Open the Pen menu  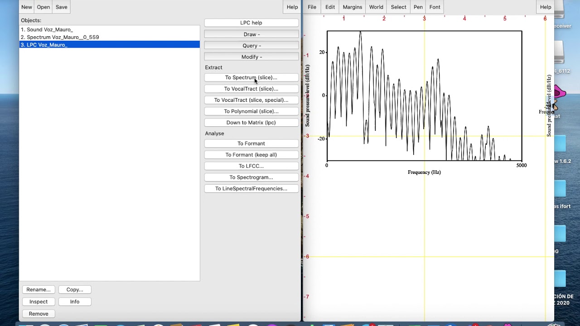point(418,7)
